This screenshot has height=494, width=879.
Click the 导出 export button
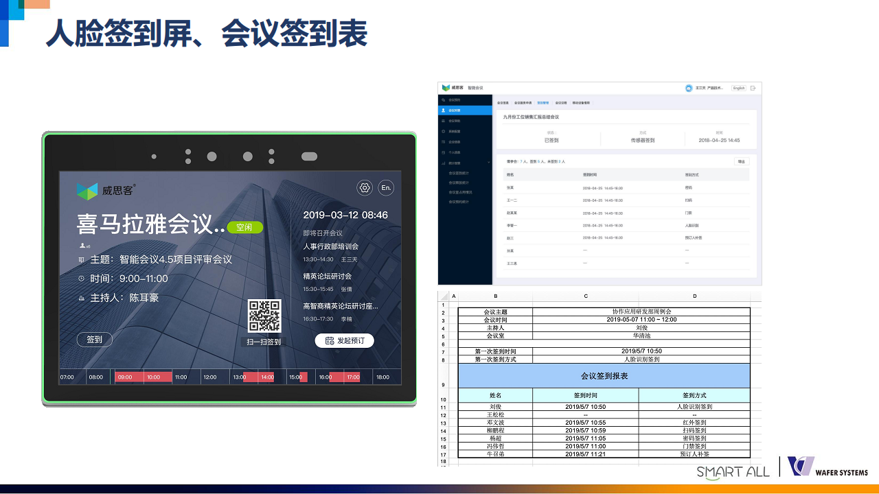point(741,161)
